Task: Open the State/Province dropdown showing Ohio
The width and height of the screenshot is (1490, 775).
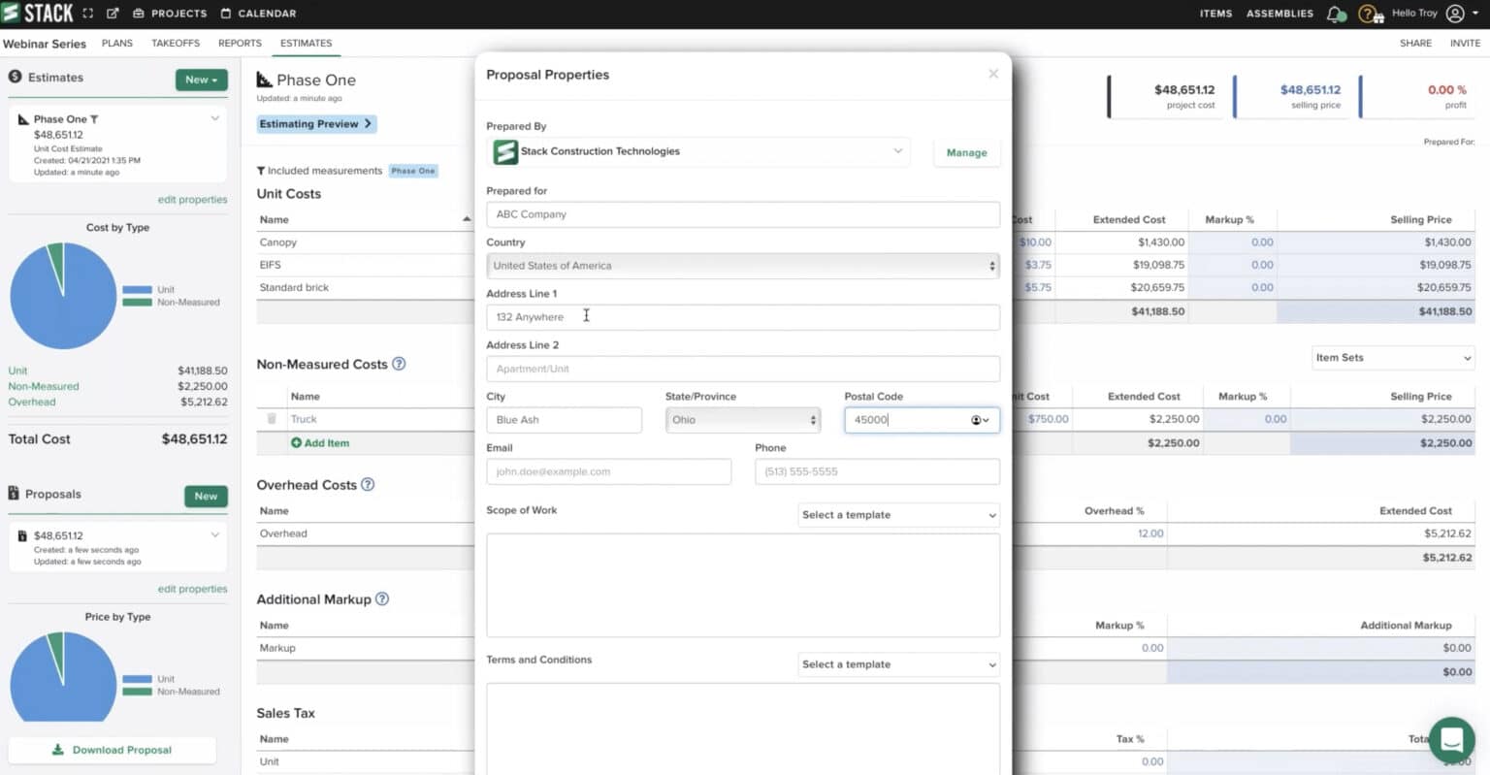Action: coord(742,420)
